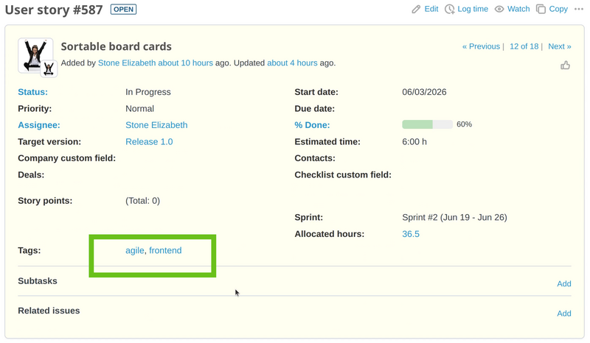590x343 pixels.
Task: Like the story with thumbs-up icon
Action: (x=565, y=66)
